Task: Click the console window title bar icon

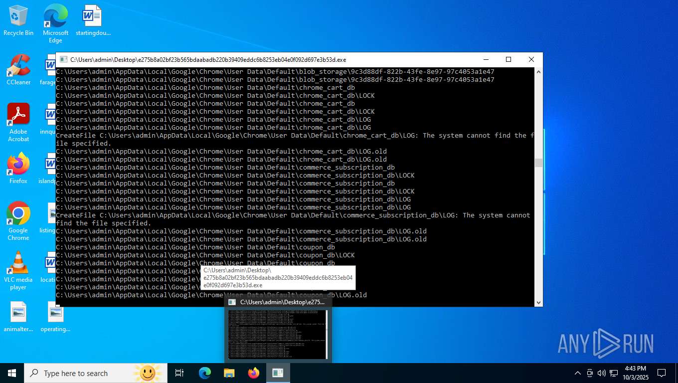Action: pos(63,59)
